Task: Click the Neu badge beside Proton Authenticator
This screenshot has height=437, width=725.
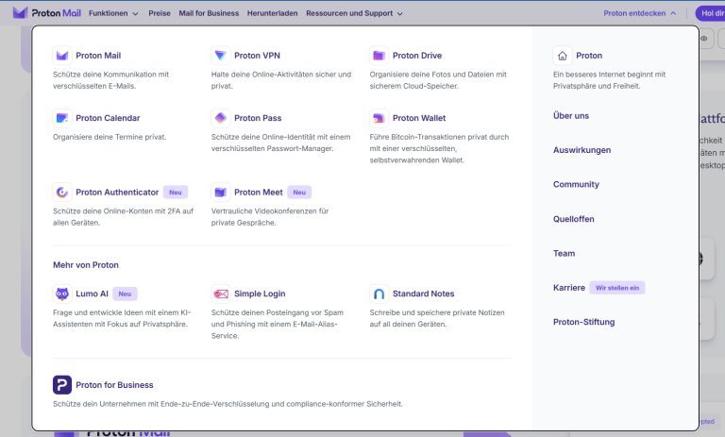Action: click(176, 192)
